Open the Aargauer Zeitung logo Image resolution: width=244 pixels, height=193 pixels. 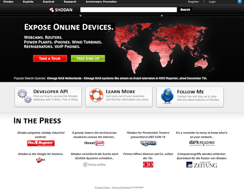202,165
